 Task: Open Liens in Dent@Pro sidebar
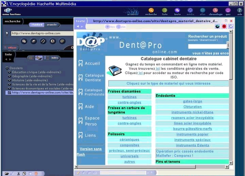click(87, 135)
